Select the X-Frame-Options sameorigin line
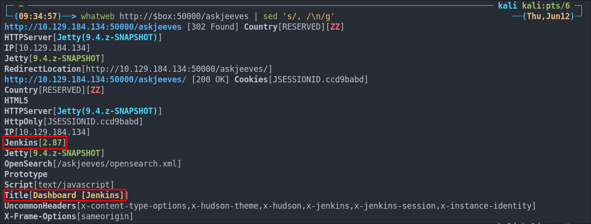This screenshot has height=224, width=591. coord(69,216)
